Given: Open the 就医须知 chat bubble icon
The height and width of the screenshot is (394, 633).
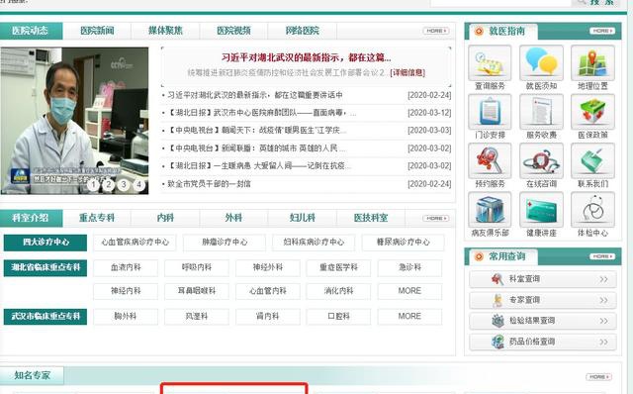Looking at the screenshot, I should pos(541,63).
